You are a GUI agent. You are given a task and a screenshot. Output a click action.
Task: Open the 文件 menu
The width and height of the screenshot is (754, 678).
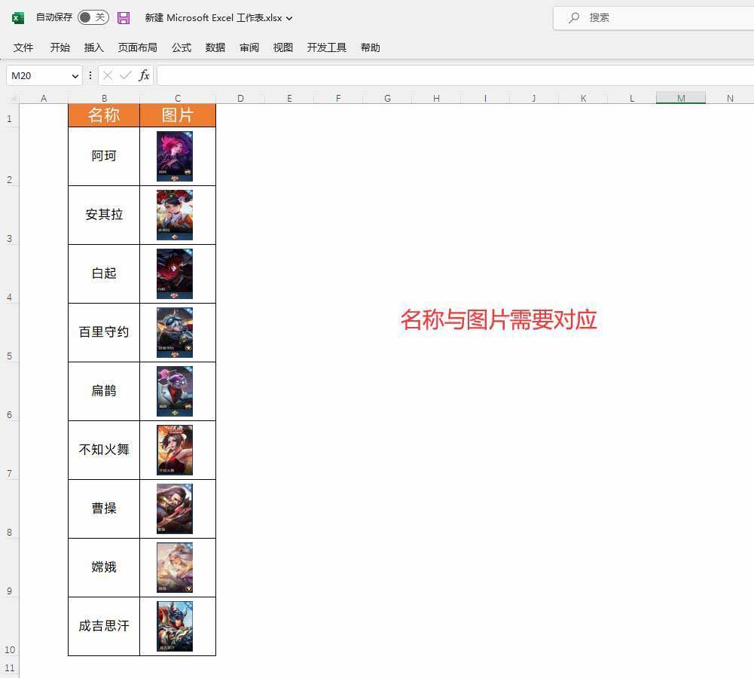(x=23, y=47)
